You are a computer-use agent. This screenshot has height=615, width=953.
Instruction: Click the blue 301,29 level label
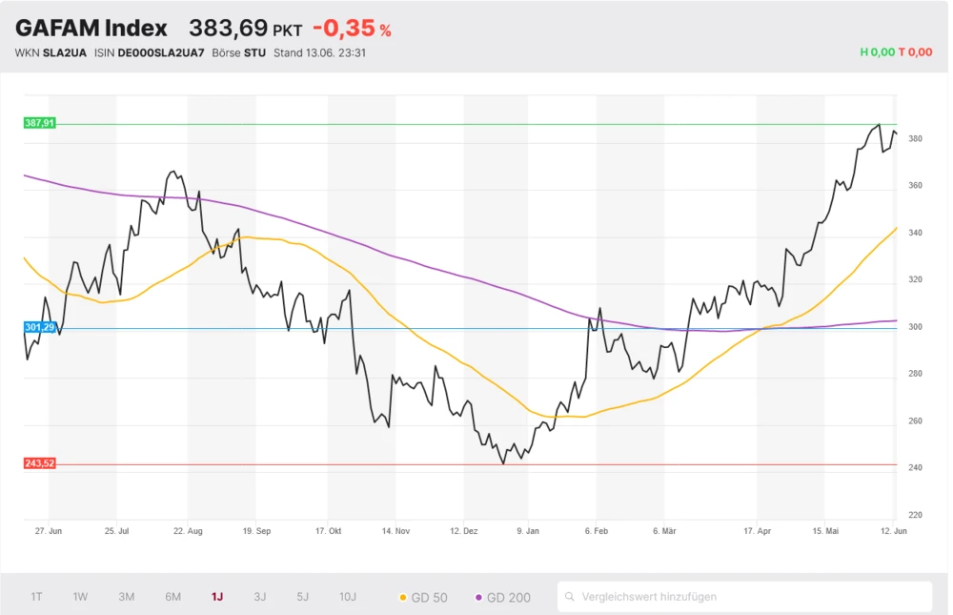click(39, 327)
